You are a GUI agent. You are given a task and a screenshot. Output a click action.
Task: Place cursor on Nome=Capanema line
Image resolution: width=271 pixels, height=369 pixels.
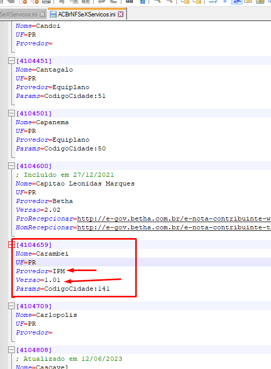coord(42,122)
